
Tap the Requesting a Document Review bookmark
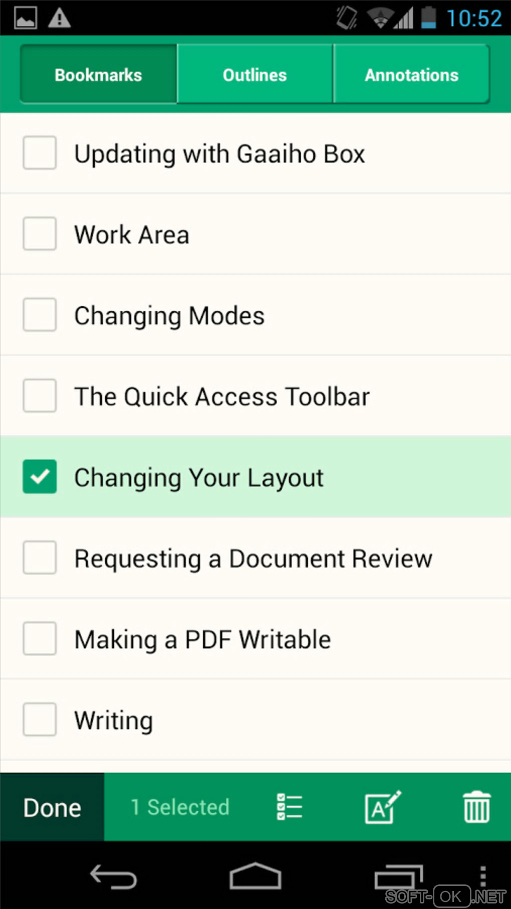coord(253,558)
